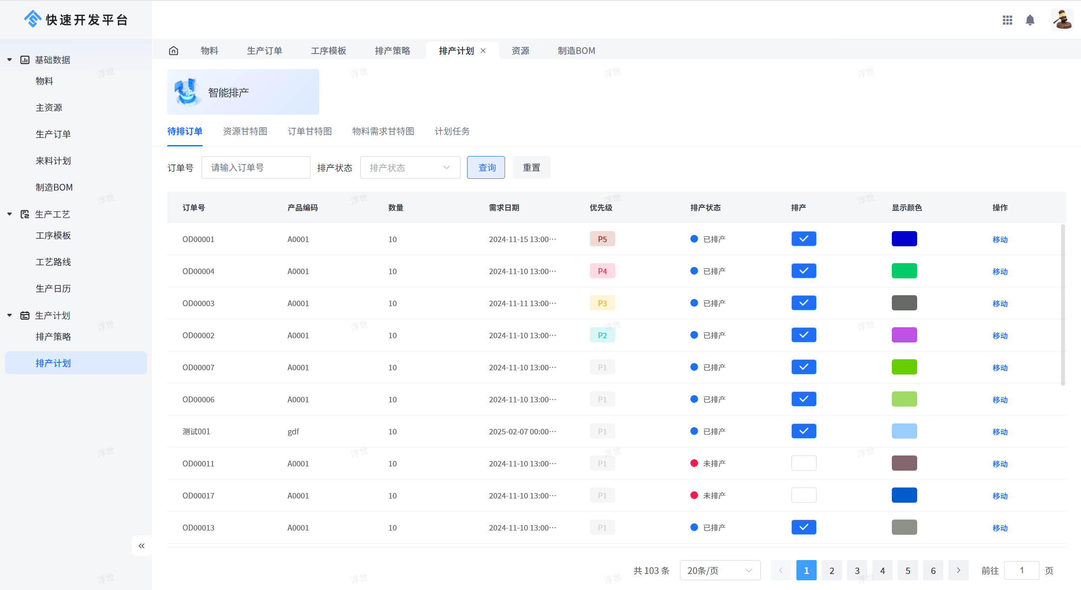The height and width of the screenshot is (590, 1081).
Task: Check 排产 checkbox for OD00017
Action: tap(804, 495)
